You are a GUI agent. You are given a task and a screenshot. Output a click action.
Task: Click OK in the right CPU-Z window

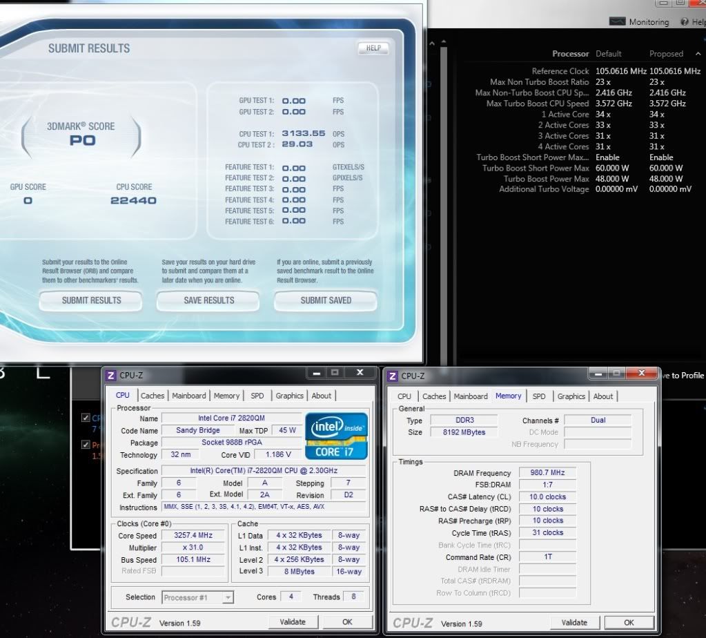629,623
